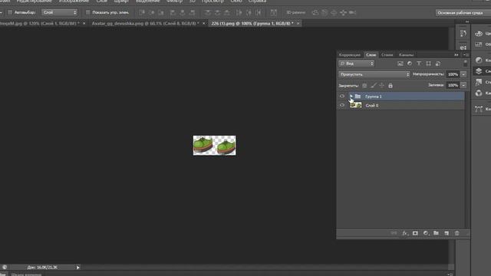Filter layers by smart object type
Image resolution: width=491 pixels, height=276 pixels.
tap(438, 64)
